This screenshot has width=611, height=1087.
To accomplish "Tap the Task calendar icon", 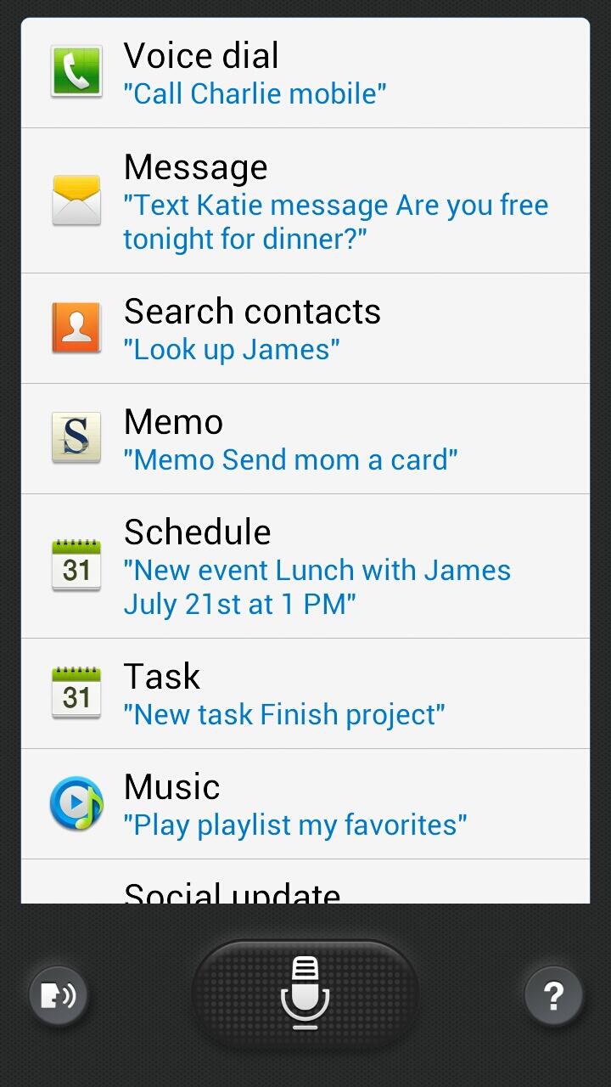I will [x=76, y=693].
